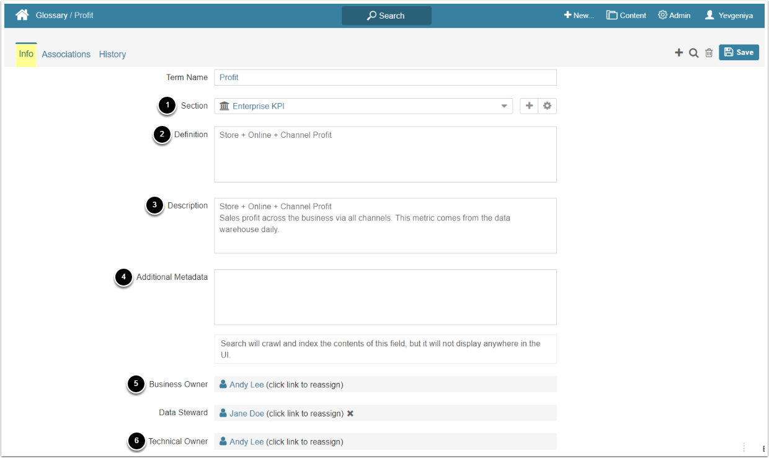Click the trash delete icon
769x458 pixels.
(709, 53)
